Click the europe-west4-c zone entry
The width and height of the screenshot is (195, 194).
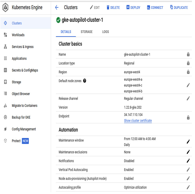(133, 85)
